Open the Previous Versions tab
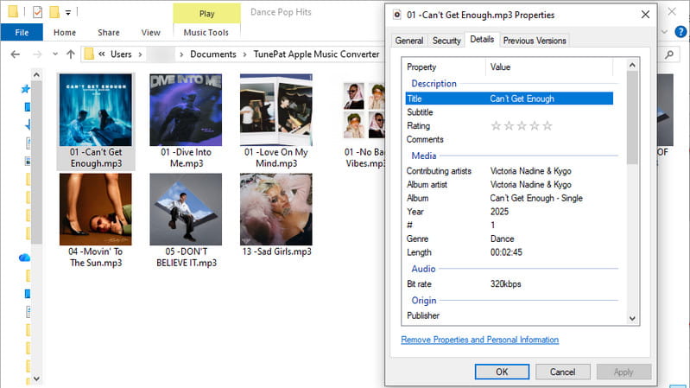Image resolution: width=690 pixels, height=388 pixels. pos(535,41)
